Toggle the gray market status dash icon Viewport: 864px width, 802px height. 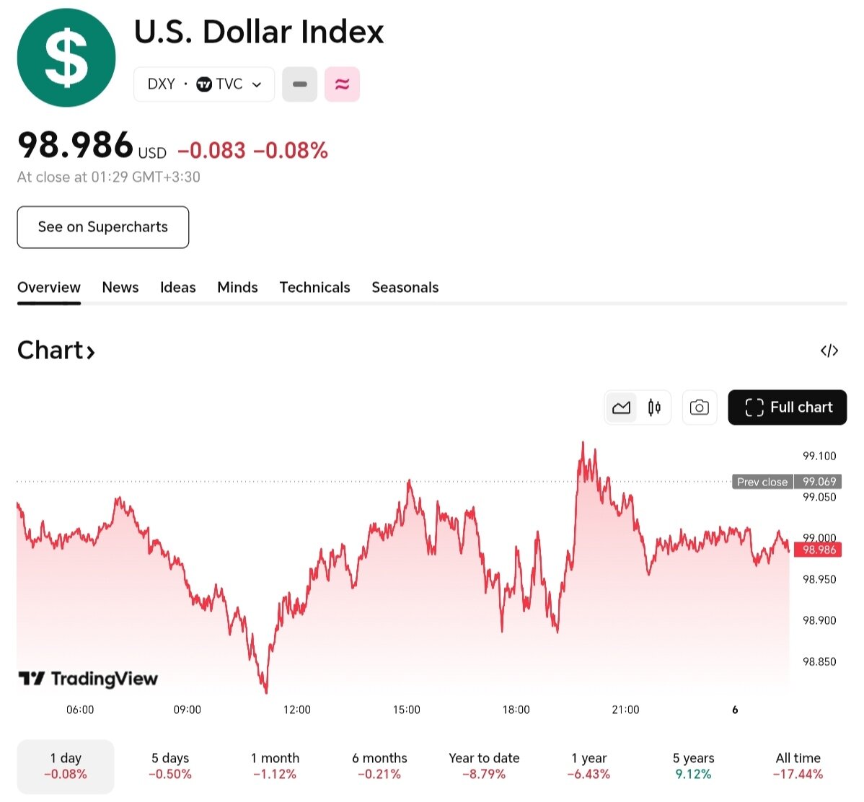pos(299,84)
